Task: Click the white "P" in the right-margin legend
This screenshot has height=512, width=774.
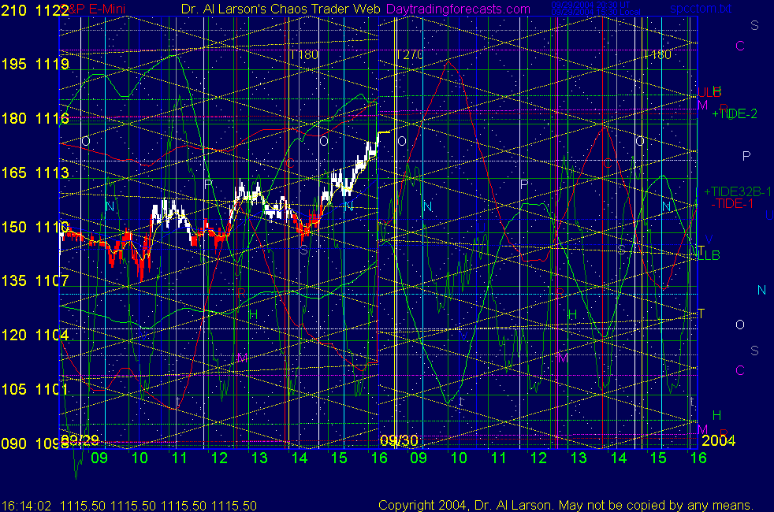Action: [x=746, y=156]
